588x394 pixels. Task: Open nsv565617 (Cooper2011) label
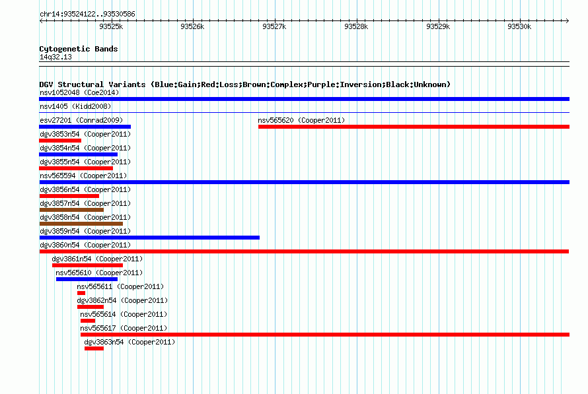point(124,328)
